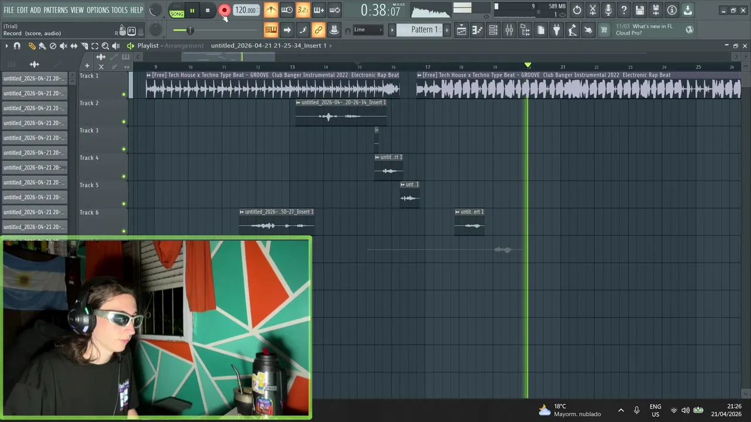Expand pattern options arrow left of Pattern 1
The width and height of the screenshot is (751, 422).
tap(392, 30)
